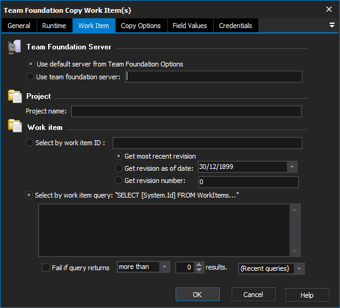Click the Work item folder icon
Screen dimensions: 340x308
point(15,126)
